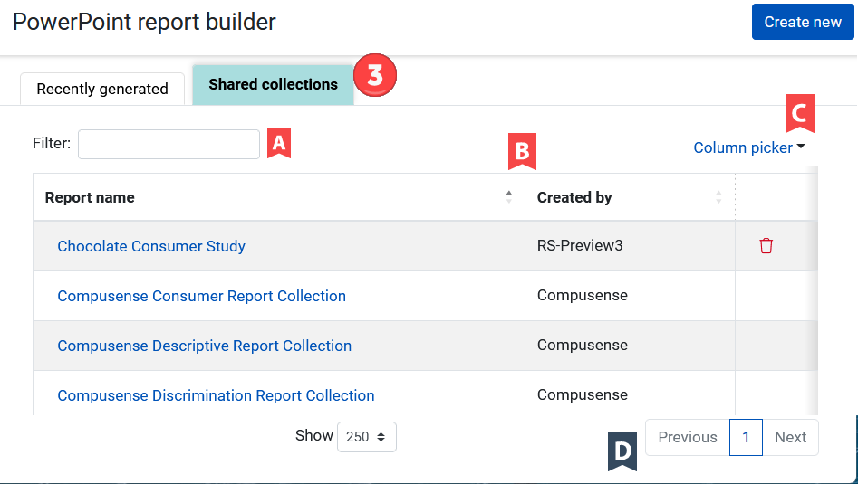Select the Shared collections tab
Viewport: 858px width, 484px height.
pos(273,84)
